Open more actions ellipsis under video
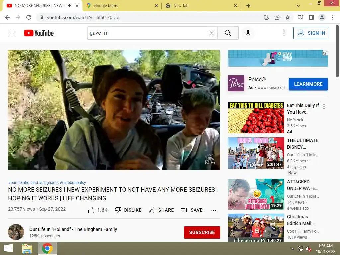The image size is (340, 255). click(214, 210)
